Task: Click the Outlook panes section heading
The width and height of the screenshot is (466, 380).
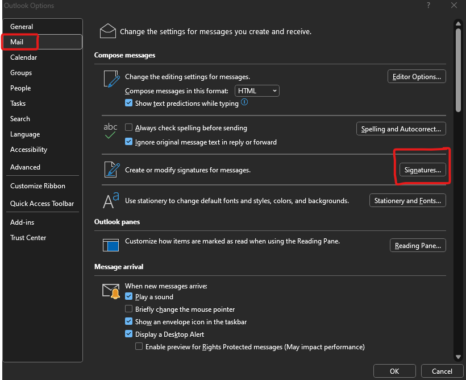Action: click(117, 222)
